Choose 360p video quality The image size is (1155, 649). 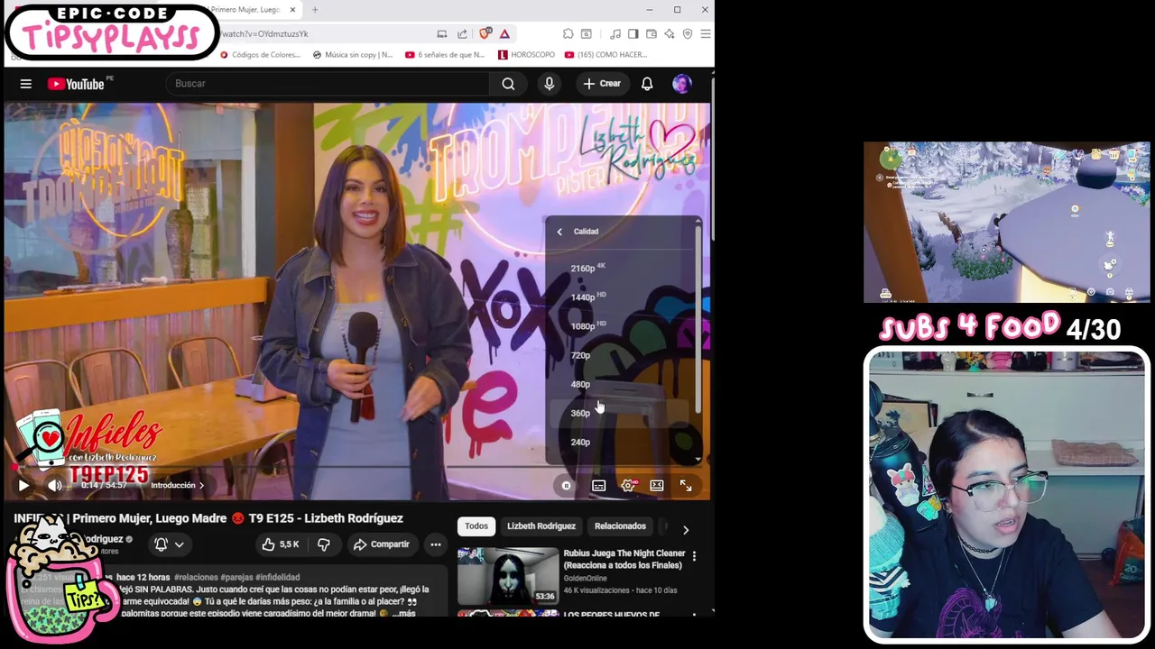(x=621, y=413)
